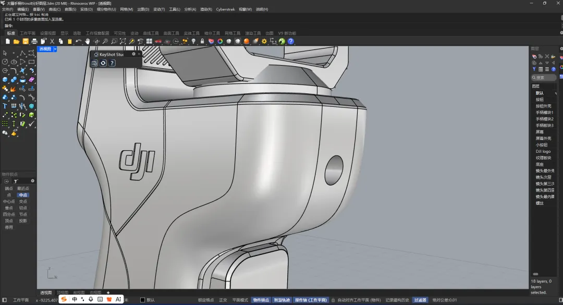Open the 曲面(S) menu
The image size is (563, 305).
(x=71, y=9)
